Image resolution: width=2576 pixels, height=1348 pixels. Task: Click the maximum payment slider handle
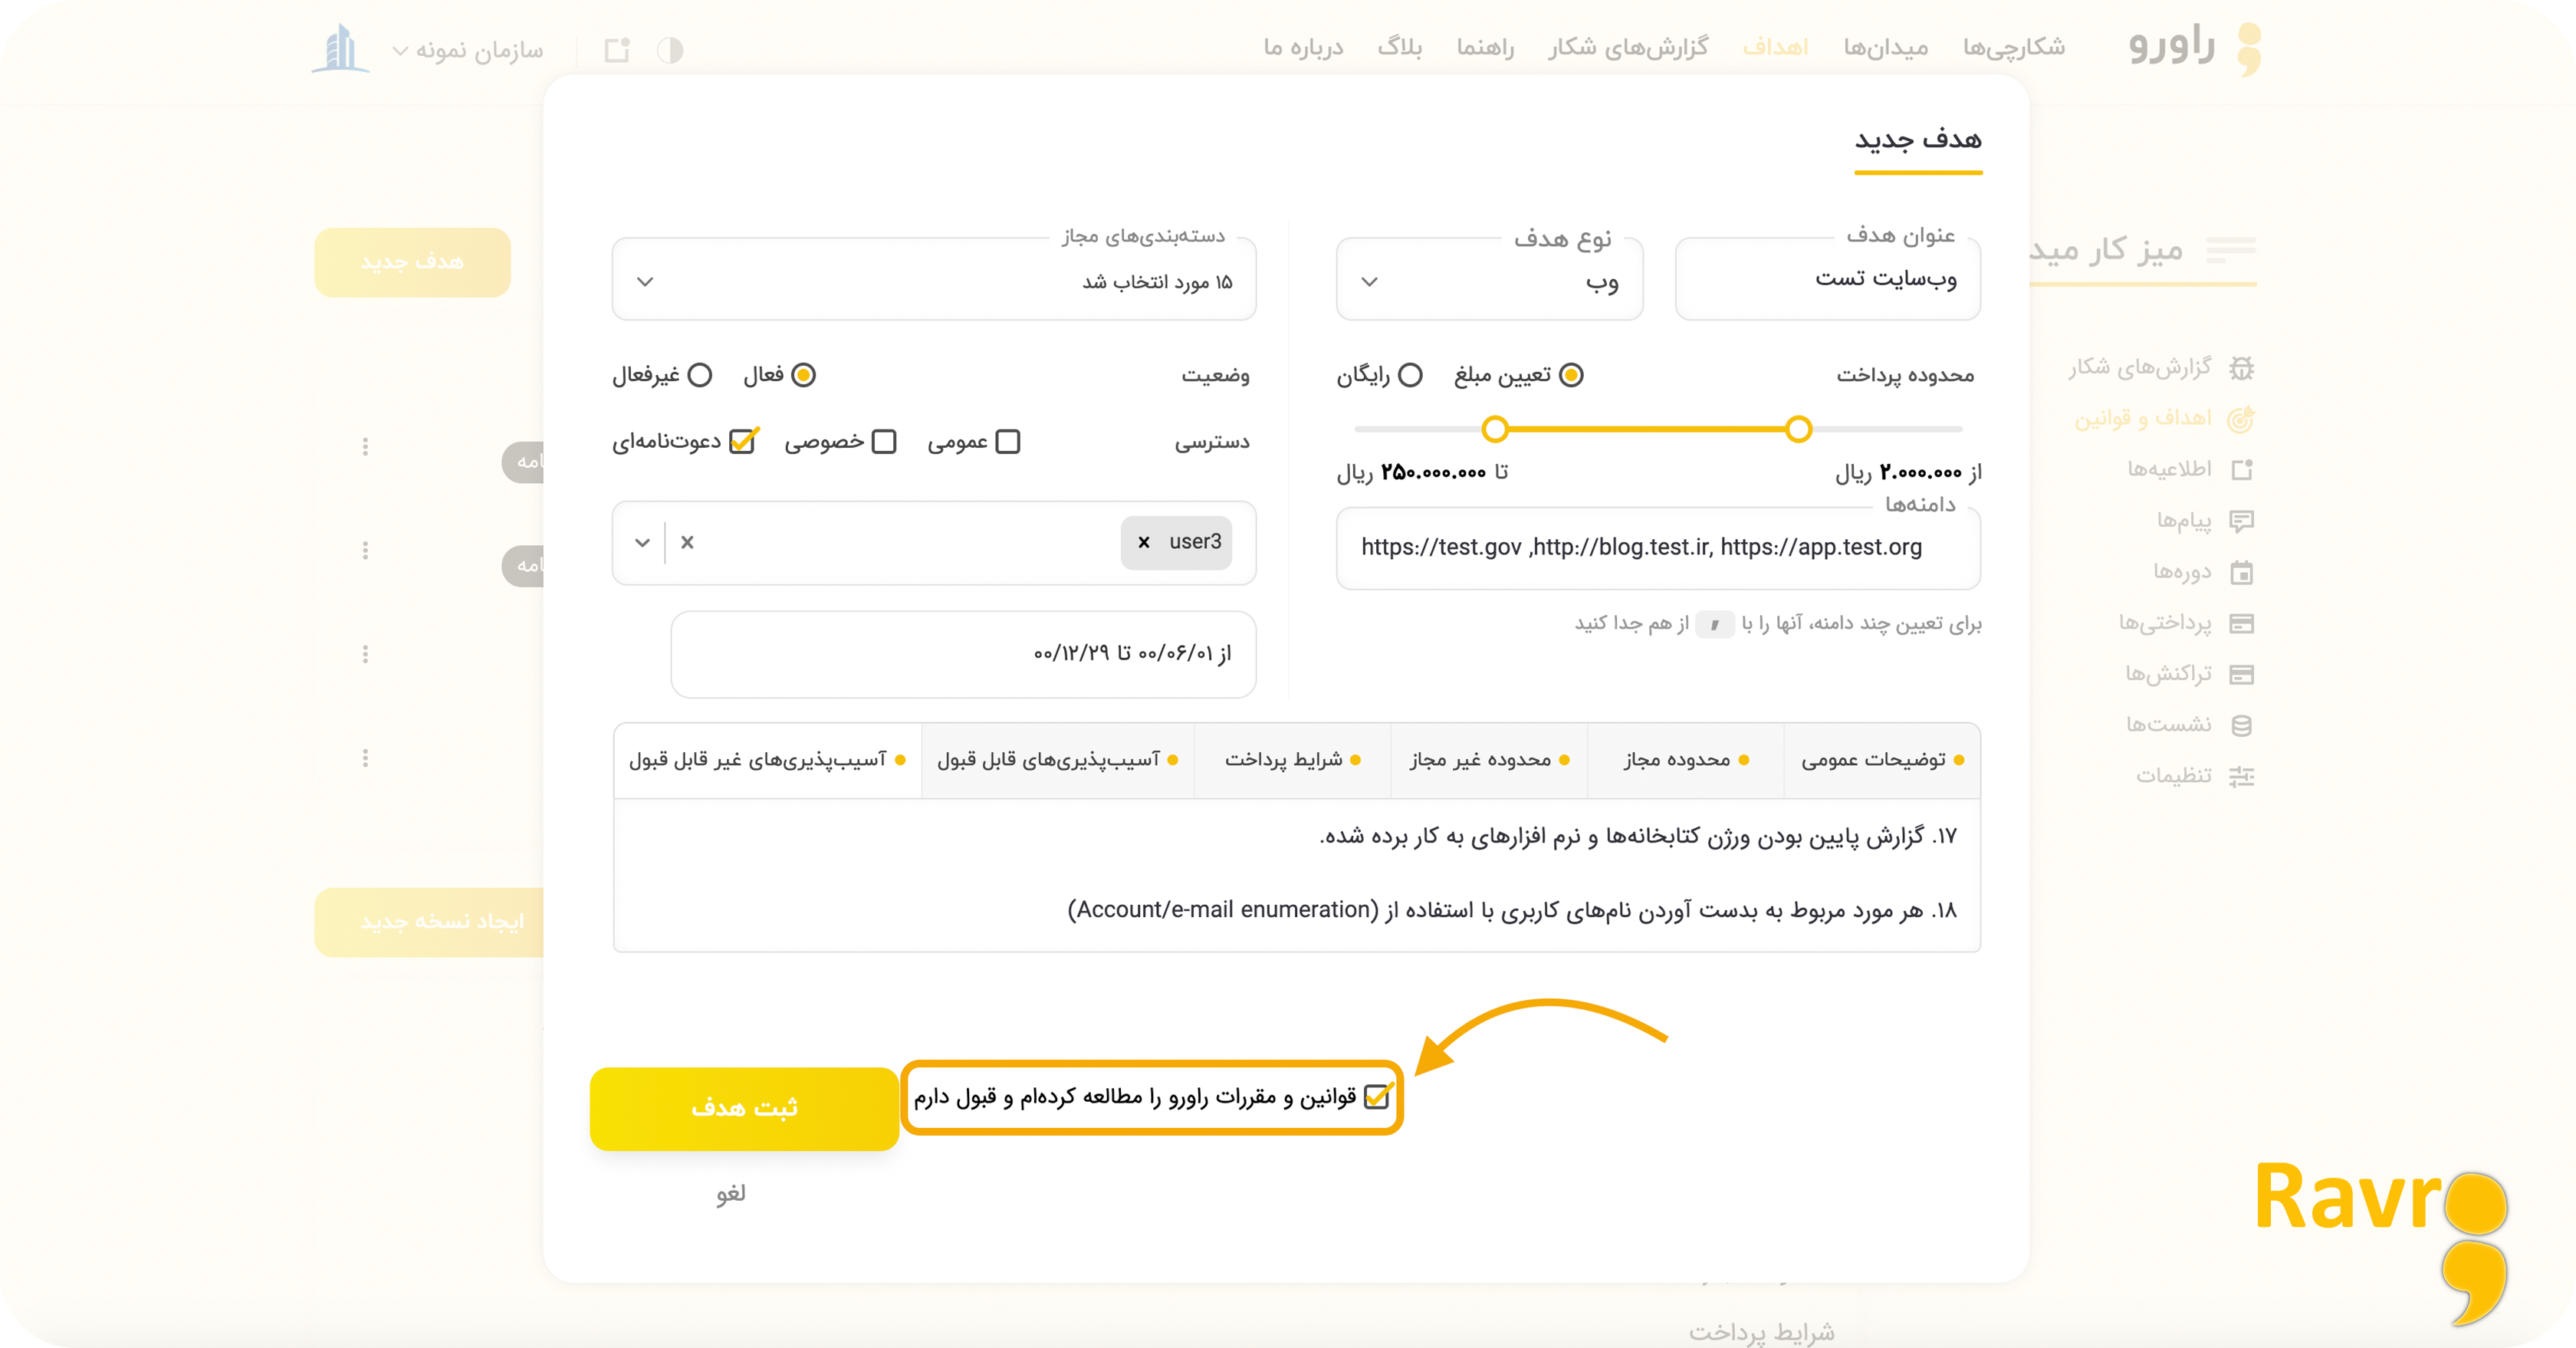pyautogui.click(x=1495, y=429)
